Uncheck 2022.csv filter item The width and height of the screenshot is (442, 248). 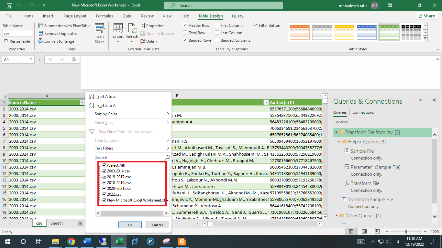click(x=104, y=194)
